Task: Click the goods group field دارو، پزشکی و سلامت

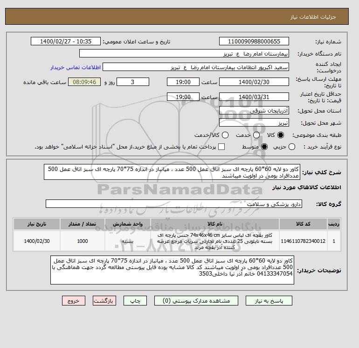Action: (x=174, y=204)
